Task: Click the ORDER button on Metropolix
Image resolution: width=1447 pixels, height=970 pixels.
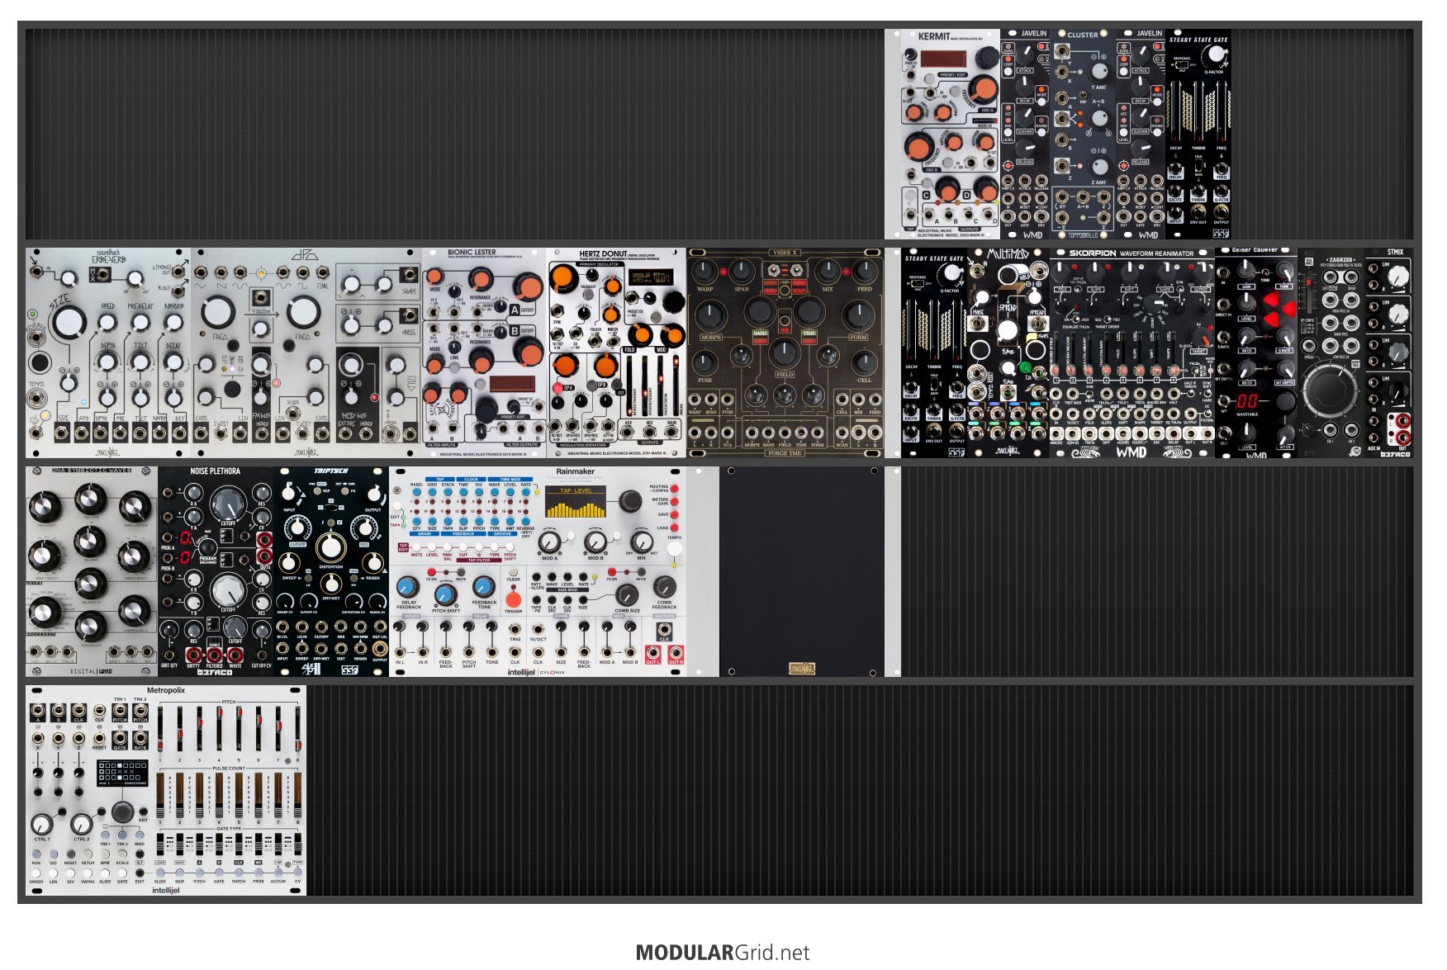Action: click(36, 872)
